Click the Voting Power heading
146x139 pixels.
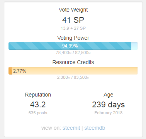tap(73, 38)
